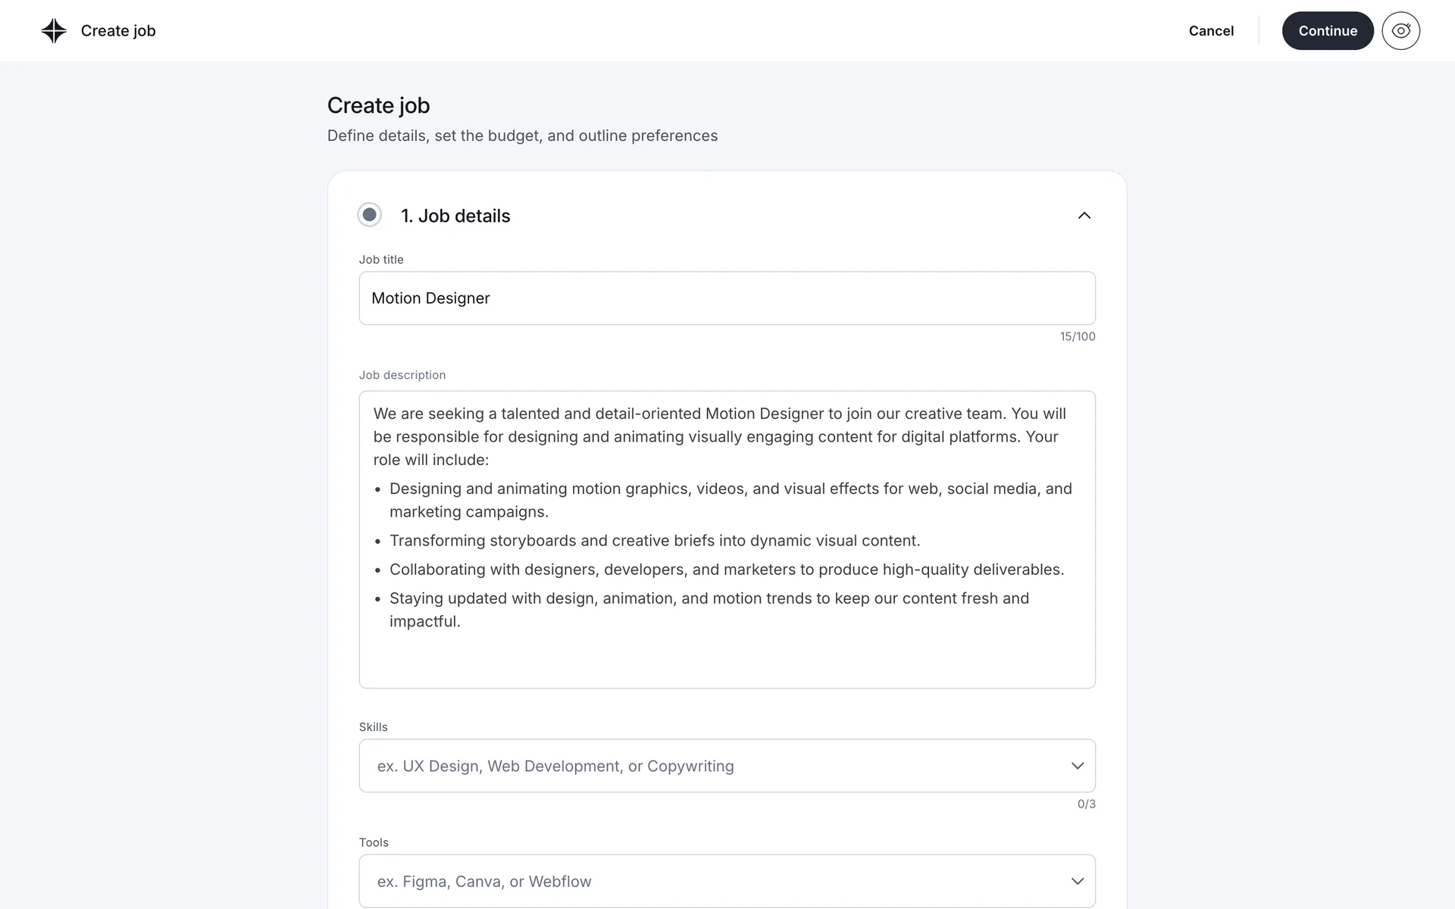Click the 'Create job' top bar title
The image size is (1455, 909).
coord(118,31)
